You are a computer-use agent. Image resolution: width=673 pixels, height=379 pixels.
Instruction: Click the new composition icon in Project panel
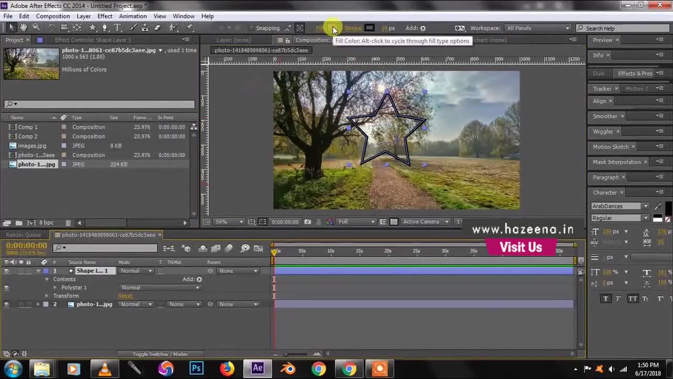31,223
